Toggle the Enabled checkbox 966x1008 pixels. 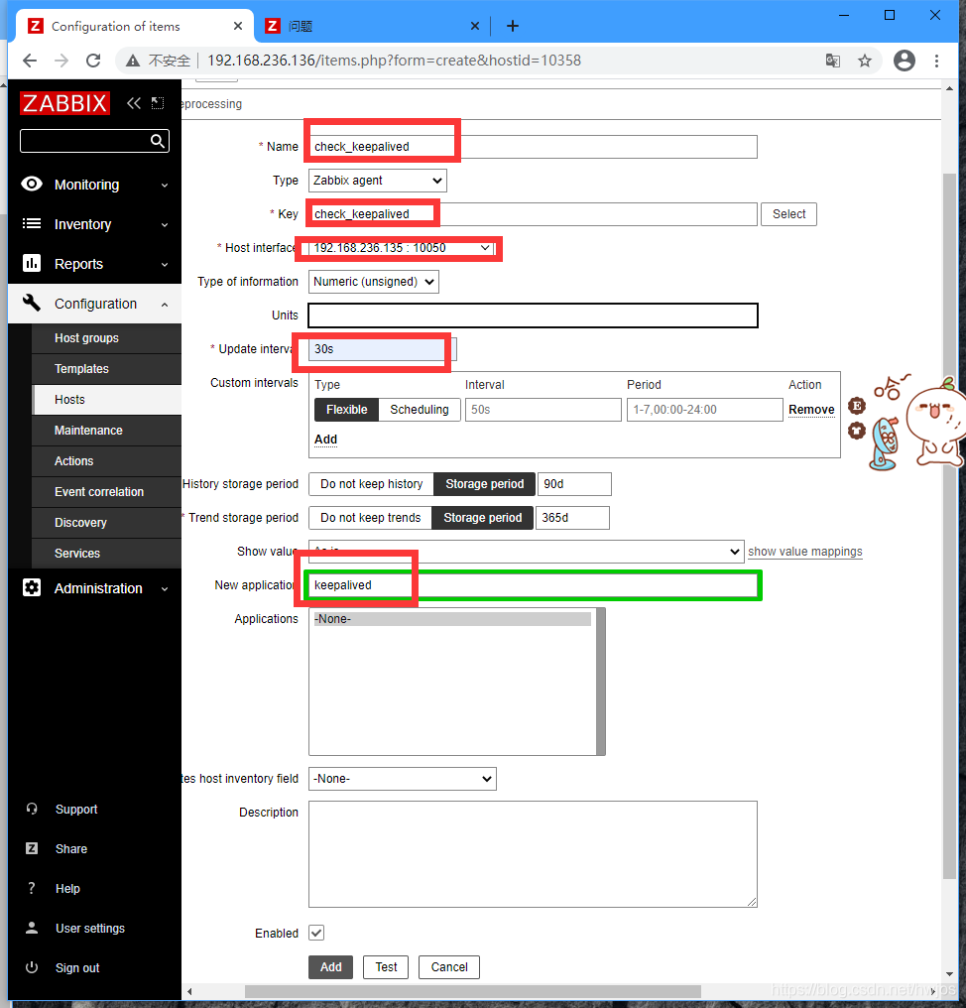pyautogui.click(x=316, y=933)
